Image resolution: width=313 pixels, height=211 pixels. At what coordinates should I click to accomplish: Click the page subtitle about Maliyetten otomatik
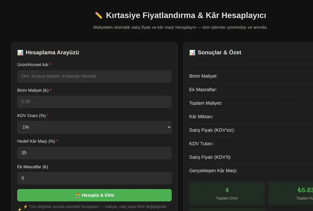tap(180, 27)
